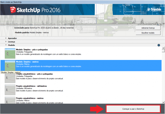Click scrollbar down arrow in template list
The height and width of the screenshot is (114, 165).
[163, 102]
